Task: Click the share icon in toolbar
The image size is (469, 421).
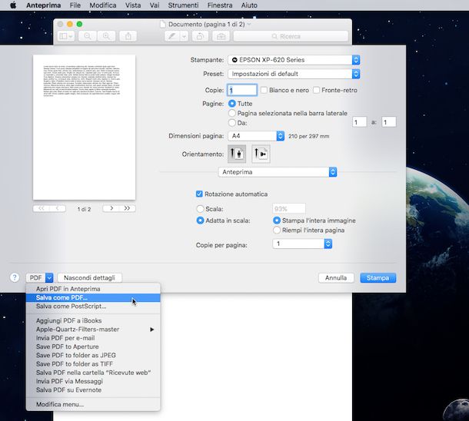Action: [128, 36]
